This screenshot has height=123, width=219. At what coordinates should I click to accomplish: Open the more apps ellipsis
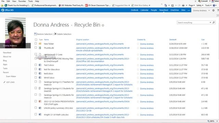coord(189,10)
